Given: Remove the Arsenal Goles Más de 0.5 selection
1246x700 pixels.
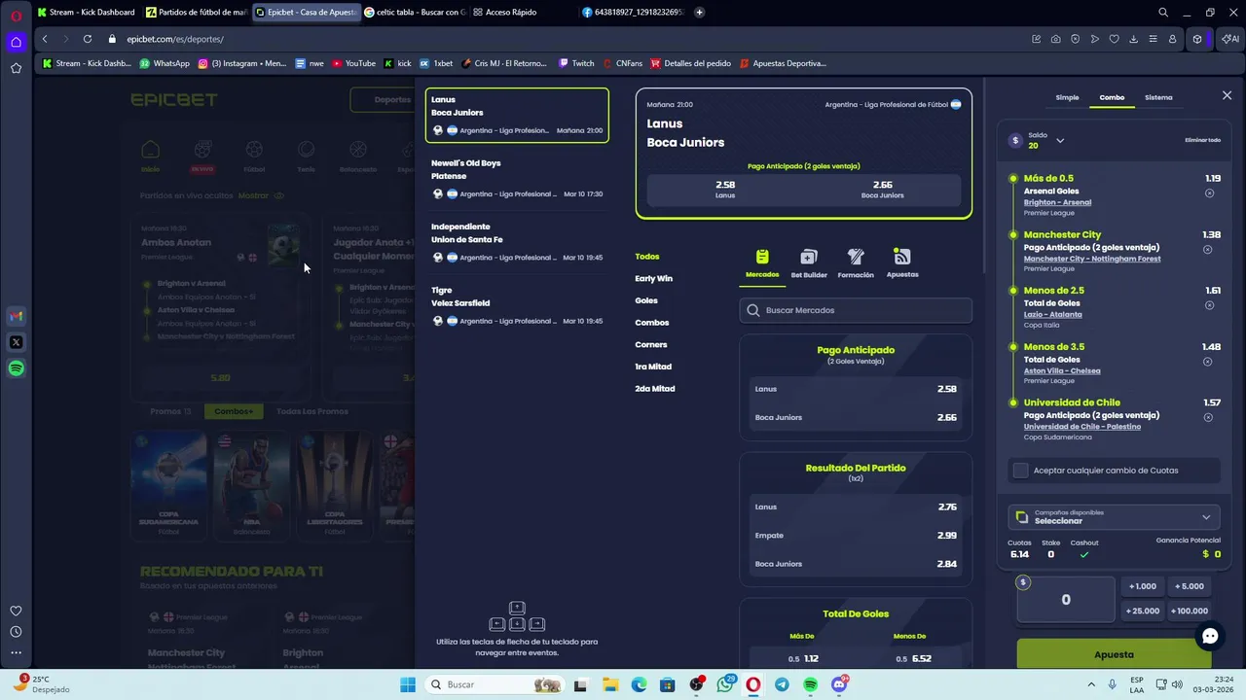Looking at the screenshot, I should pyautogui.click(x=1209, y=193).
